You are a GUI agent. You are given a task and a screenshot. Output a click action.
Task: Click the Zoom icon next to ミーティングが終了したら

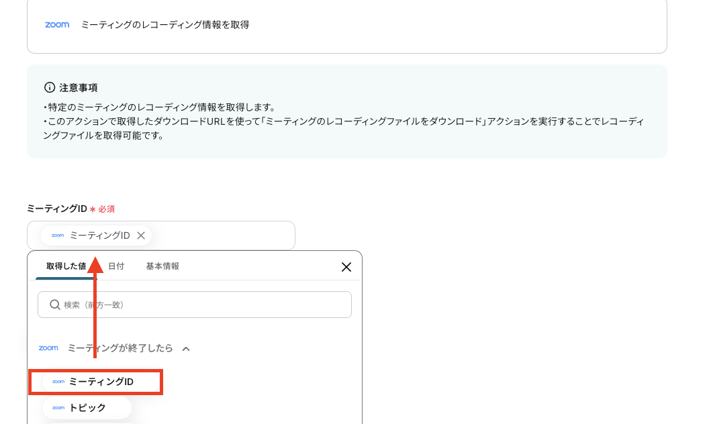(x=48, y=348)
